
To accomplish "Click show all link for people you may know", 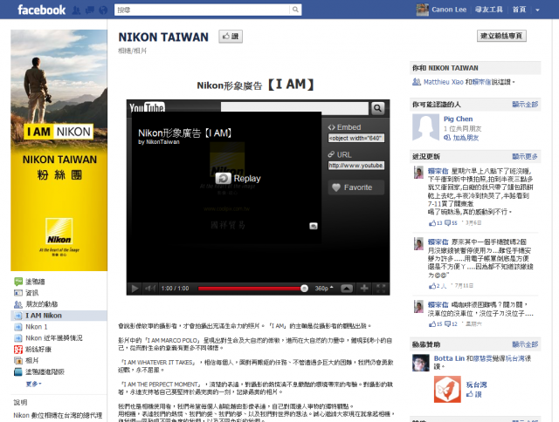I will (525, 105).
